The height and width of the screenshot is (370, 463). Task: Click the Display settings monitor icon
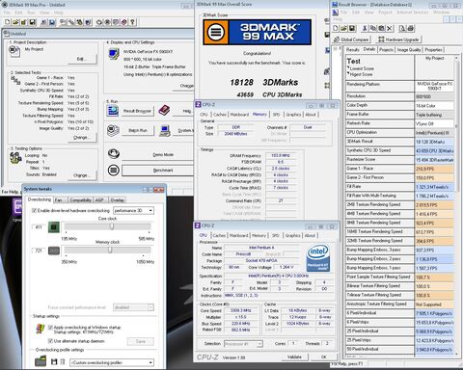[x=114, y=54]
